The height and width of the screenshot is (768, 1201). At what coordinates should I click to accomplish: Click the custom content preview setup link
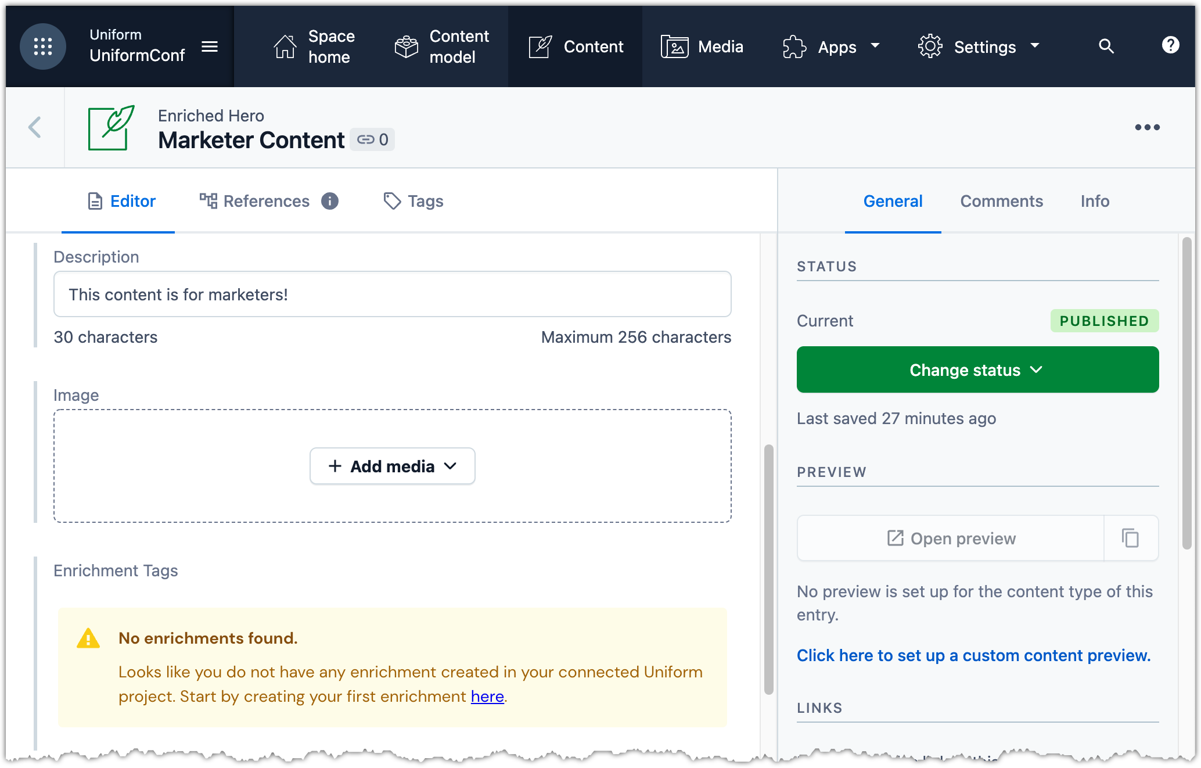pyautogui.click(x=973, y=655)
